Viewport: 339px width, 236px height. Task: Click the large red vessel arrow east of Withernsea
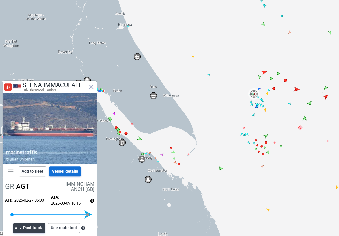(x=296, y=89)
